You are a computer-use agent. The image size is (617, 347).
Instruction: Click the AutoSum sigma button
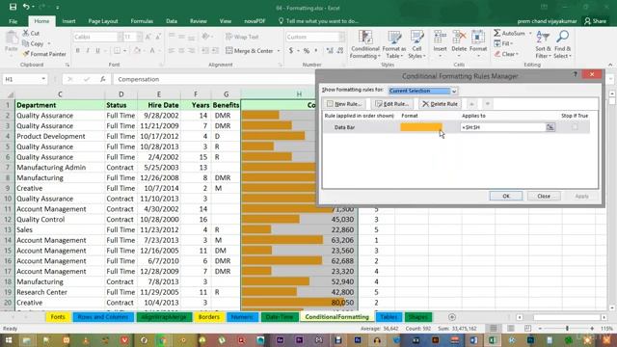click(510, 33)
